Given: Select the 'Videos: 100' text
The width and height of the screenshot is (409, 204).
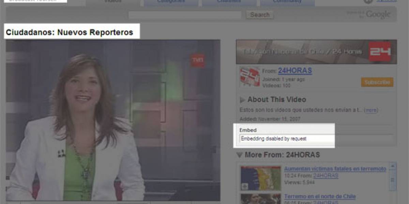Looking at the screenshot, I should pos(276,86).
